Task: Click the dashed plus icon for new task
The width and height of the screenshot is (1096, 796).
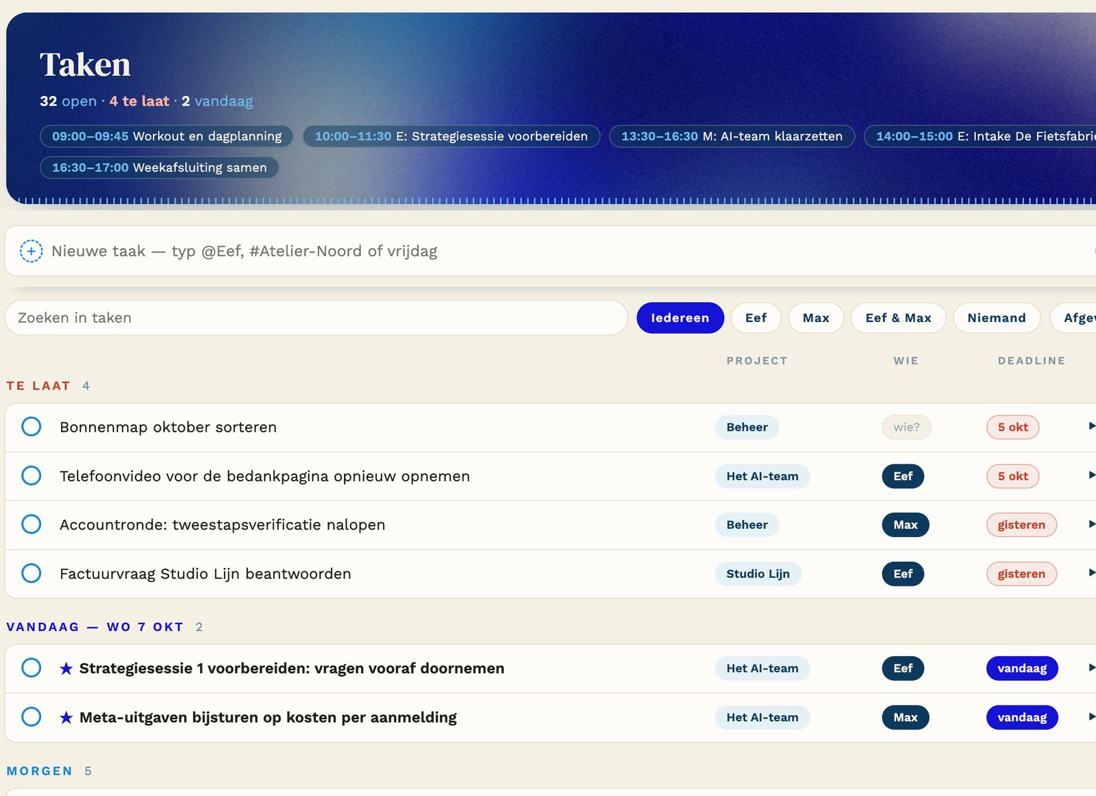Action: point(31,251)
